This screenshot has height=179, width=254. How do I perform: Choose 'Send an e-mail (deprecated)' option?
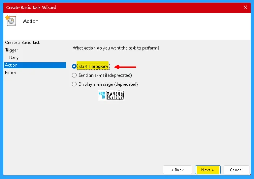tap(74, 75)
